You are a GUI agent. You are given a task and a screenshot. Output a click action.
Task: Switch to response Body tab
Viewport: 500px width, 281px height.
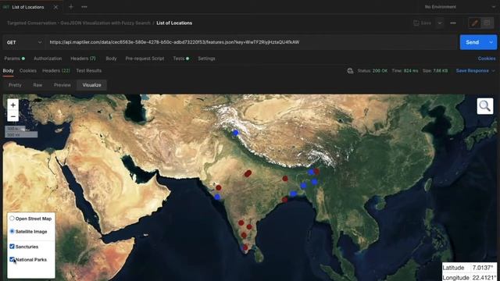(x=9, y=71)
